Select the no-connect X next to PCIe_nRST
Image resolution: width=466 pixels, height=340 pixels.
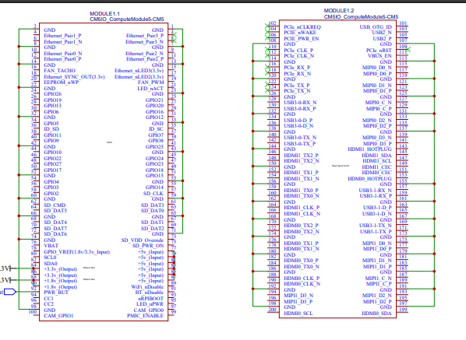[x=408, y=49]
